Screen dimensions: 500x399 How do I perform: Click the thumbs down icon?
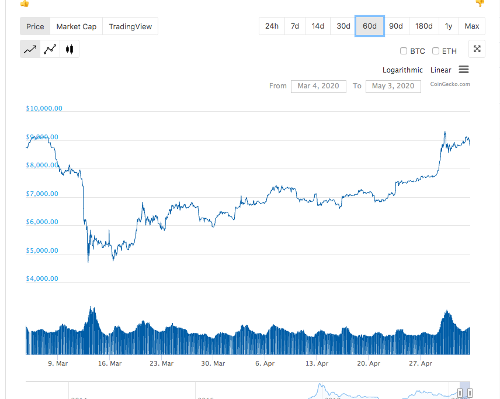click(480, 3)
